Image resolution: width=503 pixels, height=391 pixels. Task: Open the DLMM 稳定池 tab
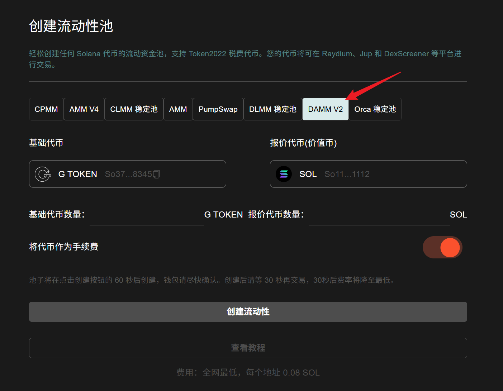[272, 109]
